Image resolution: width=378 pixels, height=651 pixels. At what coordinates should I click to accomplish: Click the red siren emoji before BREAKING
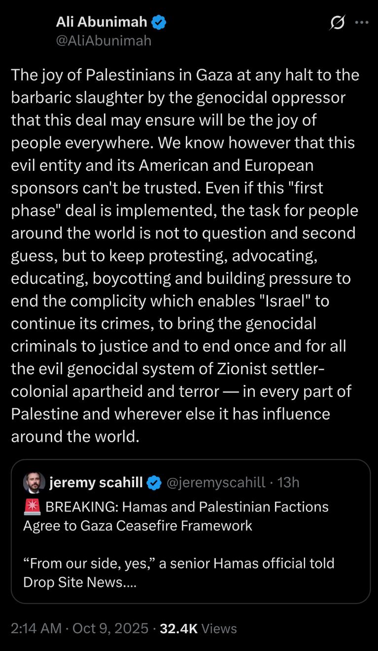point(32,507)
